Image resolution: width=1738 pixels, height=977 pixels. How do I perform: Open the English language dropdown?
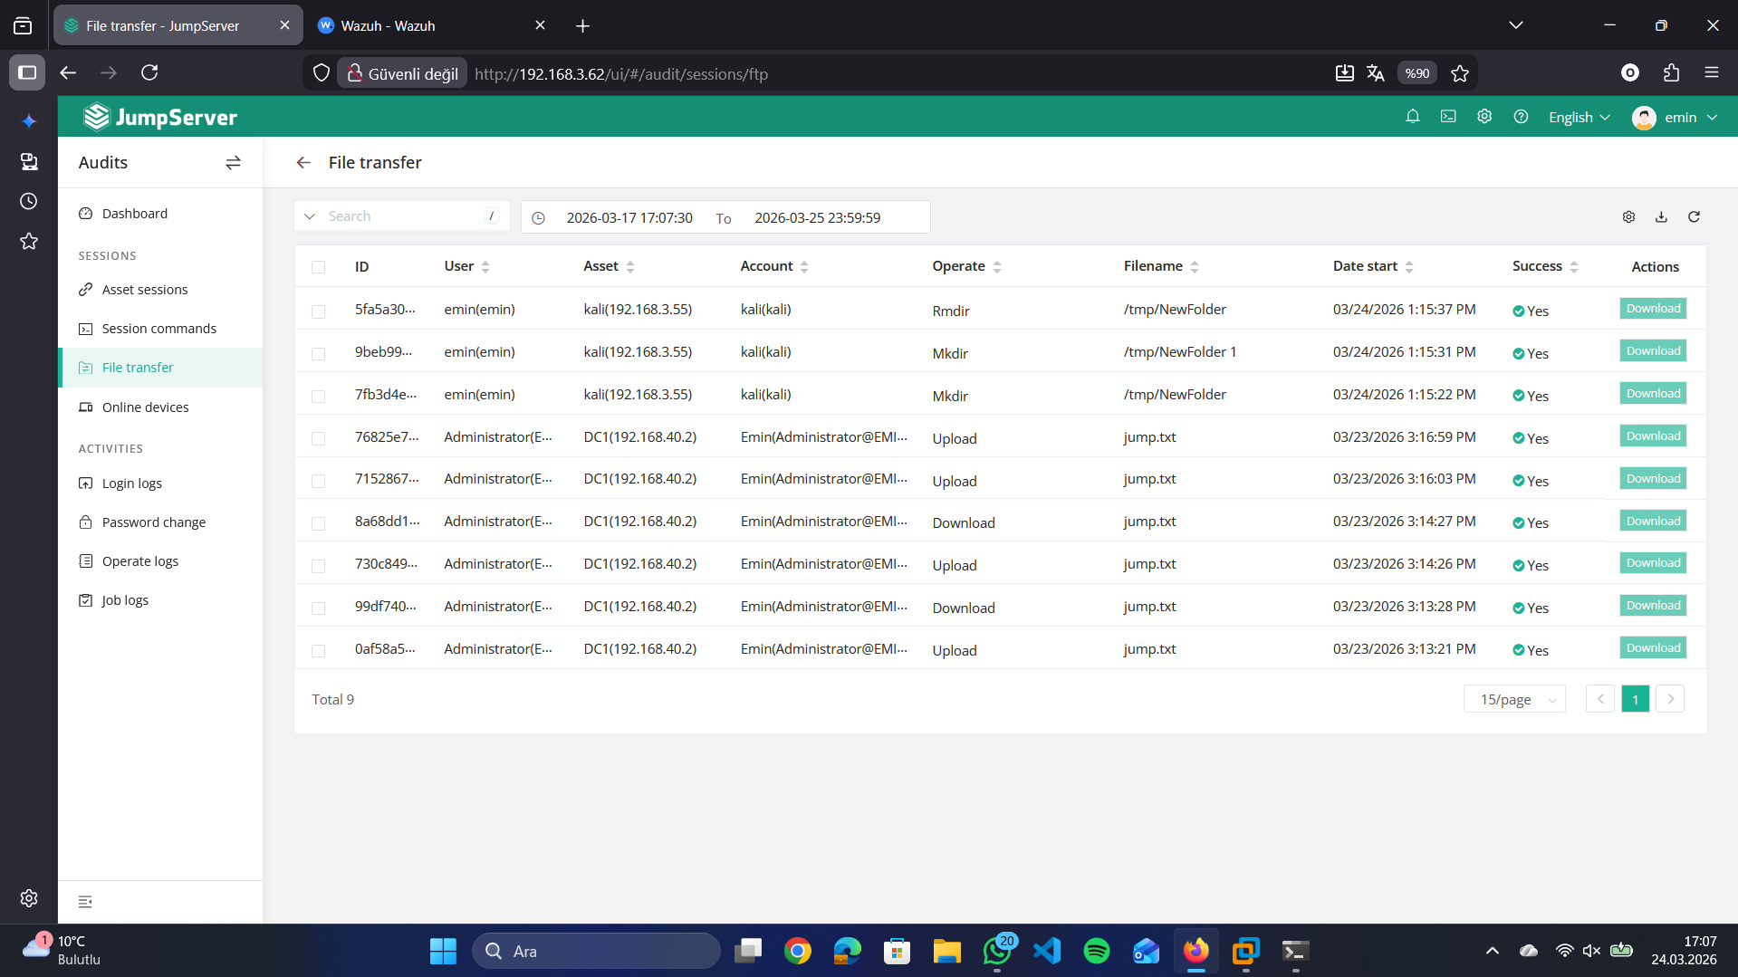(1579, 118)
